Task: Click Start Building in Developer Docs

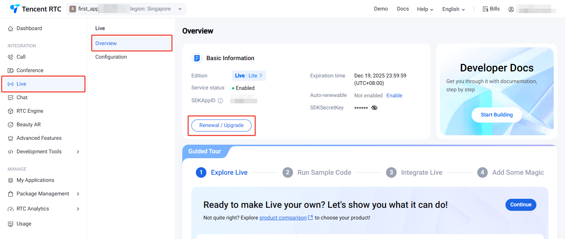Action: [496, 115]
